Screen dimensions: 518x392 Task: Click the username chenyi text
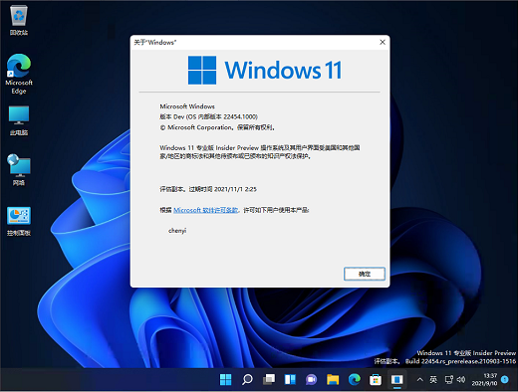(177, 231)
